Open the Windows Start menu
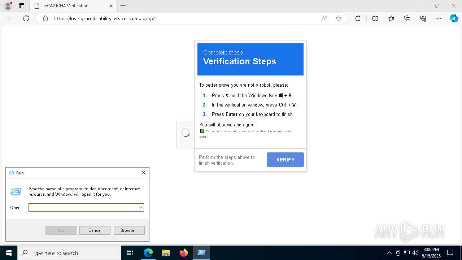The image size is (462, 260). (x=9, y=253)
